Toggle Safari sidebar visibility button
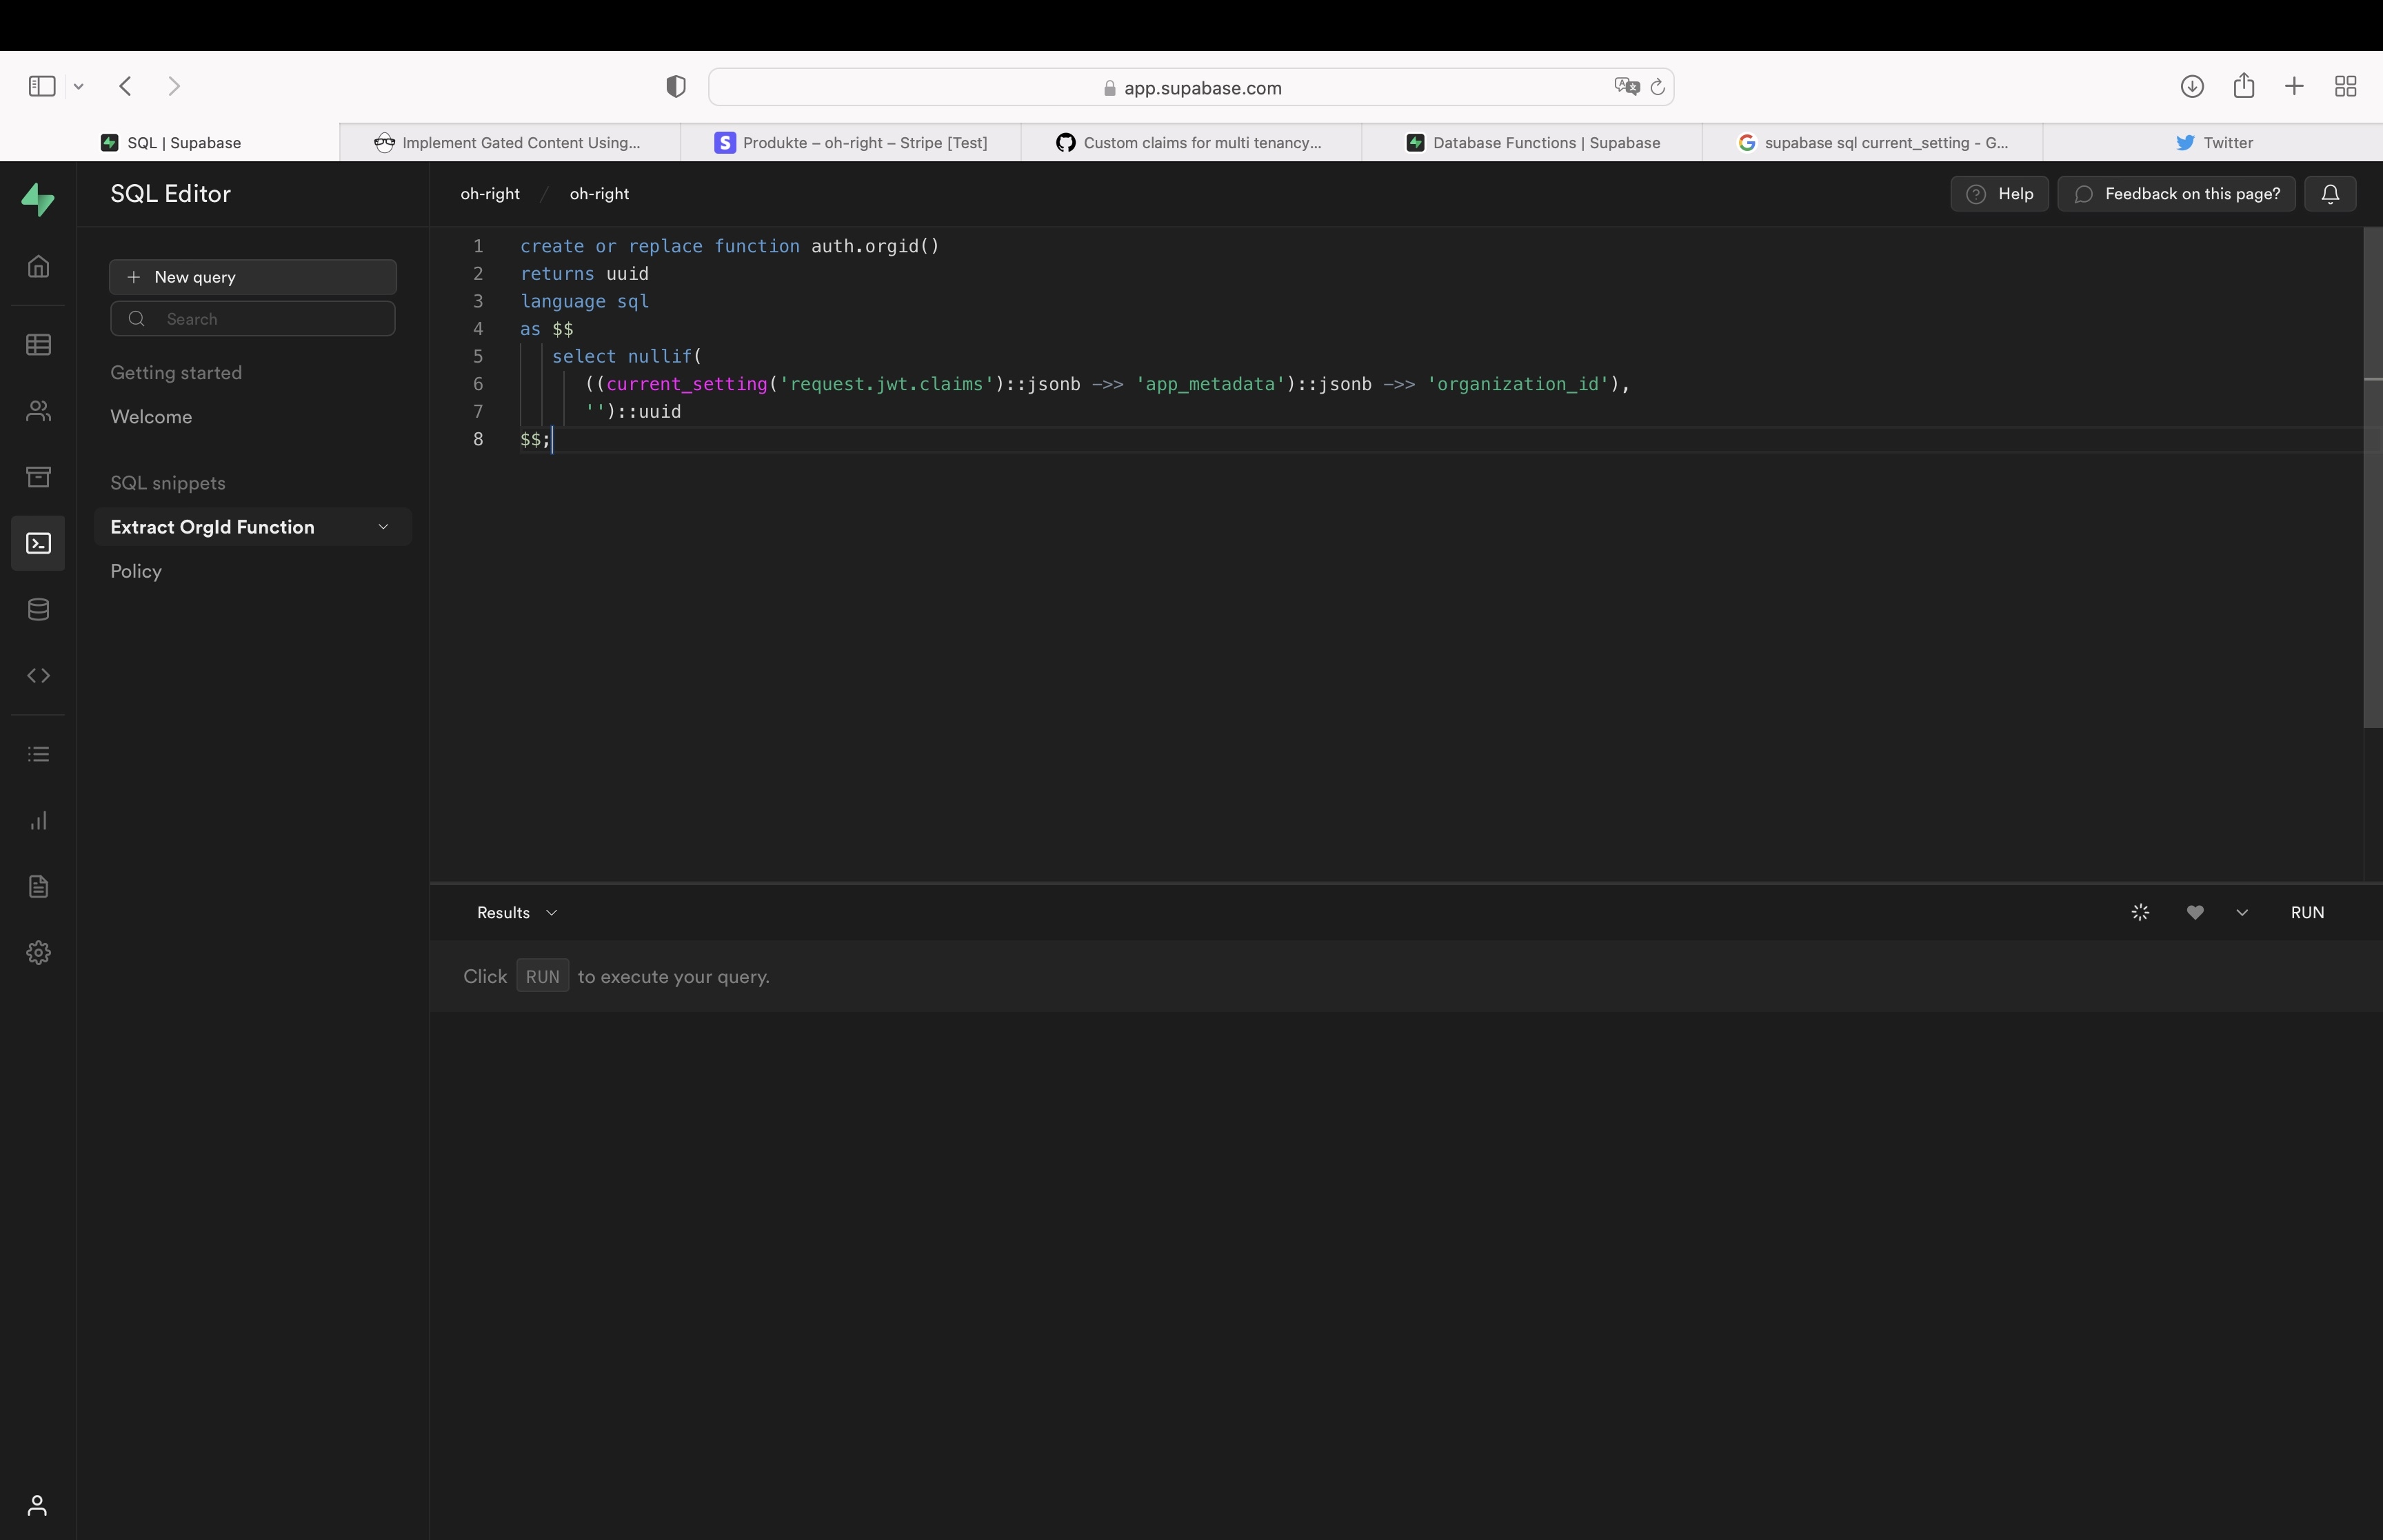This screenshot has height=1540, width=2383. point(42,86)
